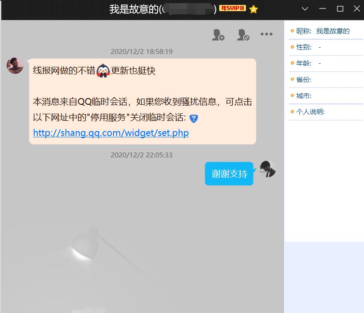
Task: Expand the title bar chevron menu
Action: (305, 8)
